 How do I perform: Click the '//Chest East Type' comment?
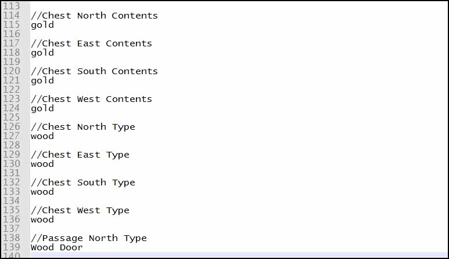80,155
